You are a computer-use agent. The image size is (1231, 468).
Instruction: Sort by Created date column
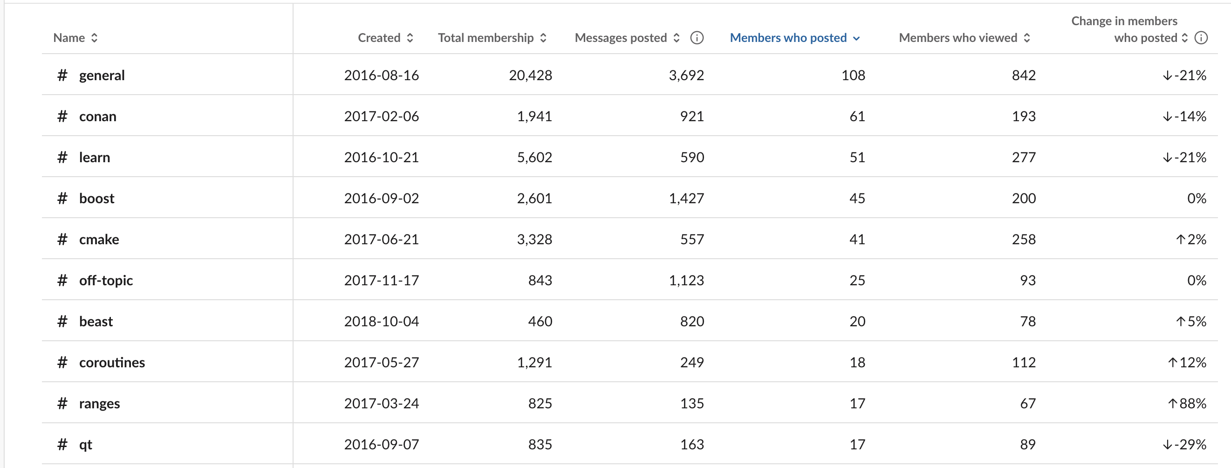tap(386, 38)
